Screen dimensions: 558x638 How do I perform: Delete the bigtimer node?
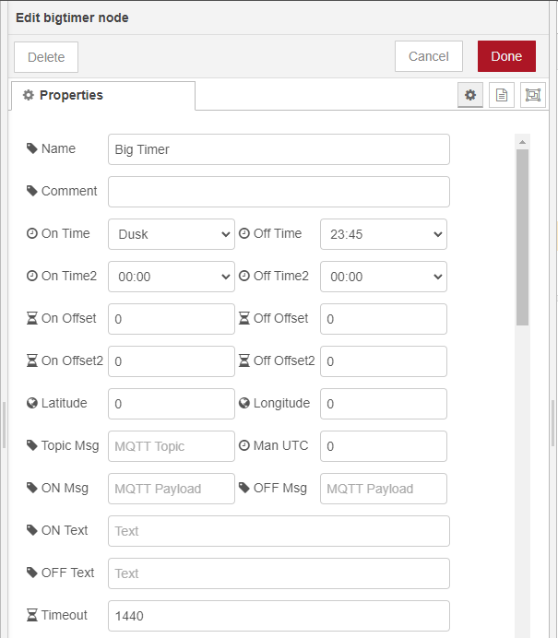[46, 57]
